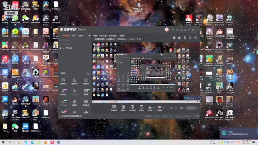
Task: Edit the stream category with pencil icon
Action: [x=114, y=39]
